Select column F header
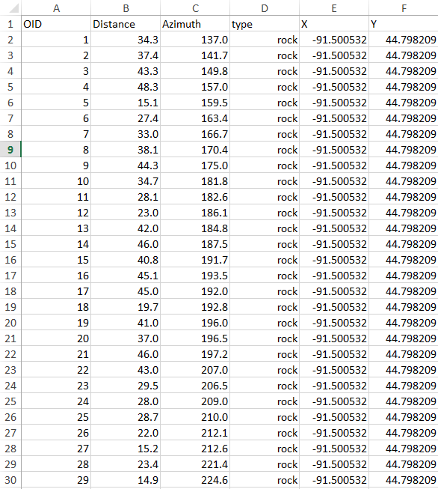 404,8
